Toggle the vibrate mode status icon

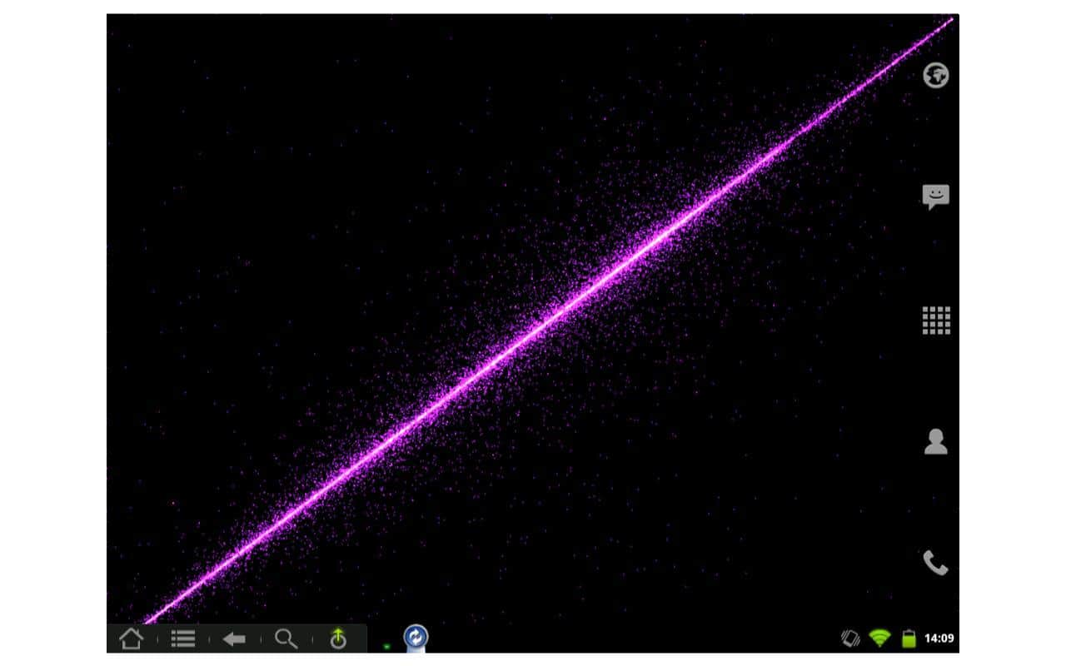tap(850, 639)
